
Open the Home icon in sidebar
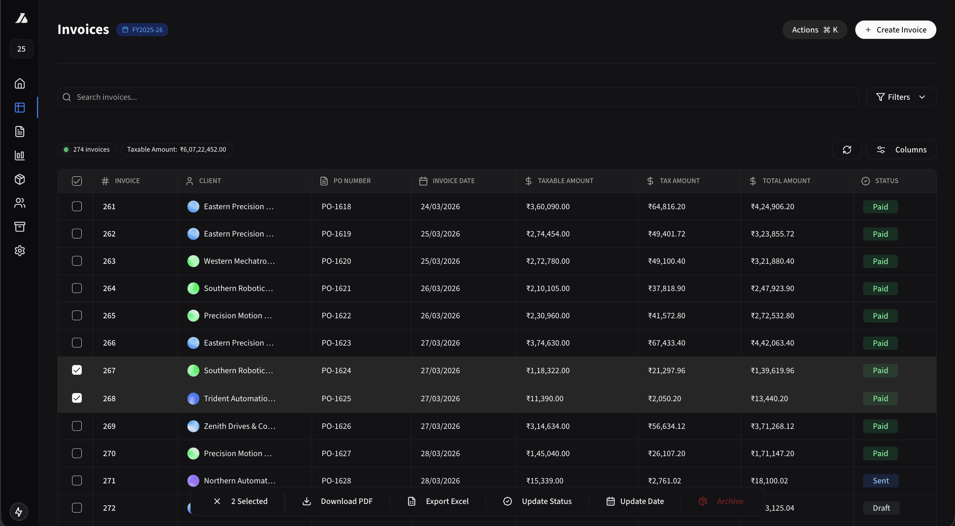[20, 83]
